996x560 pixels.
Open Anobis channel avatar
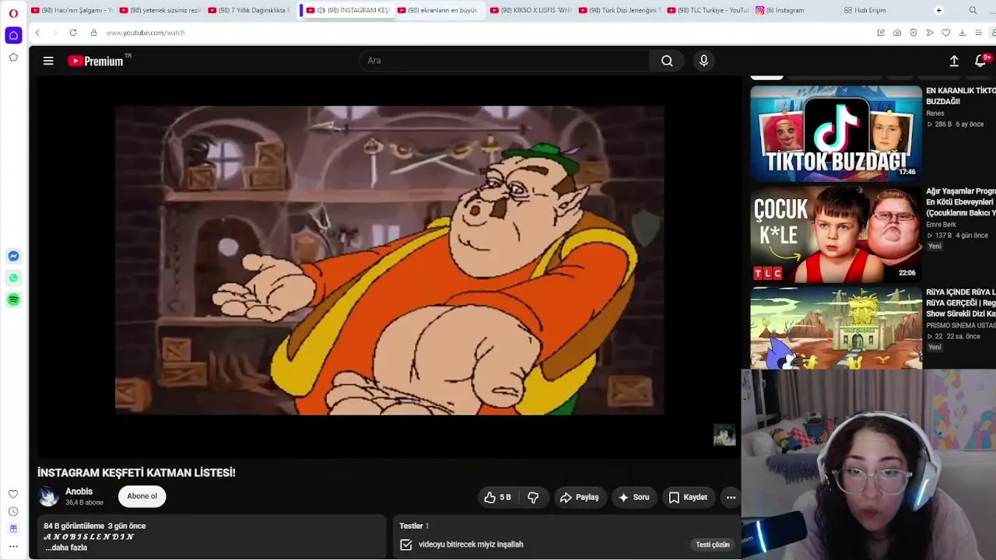click(48, 496)
